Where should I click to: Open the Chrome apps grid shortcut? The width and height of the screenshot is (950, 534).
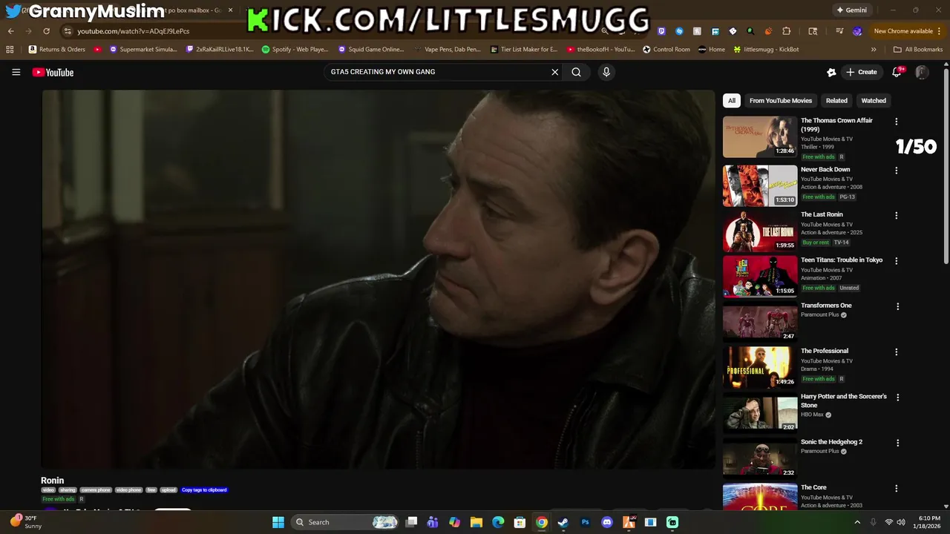(10, 50)
